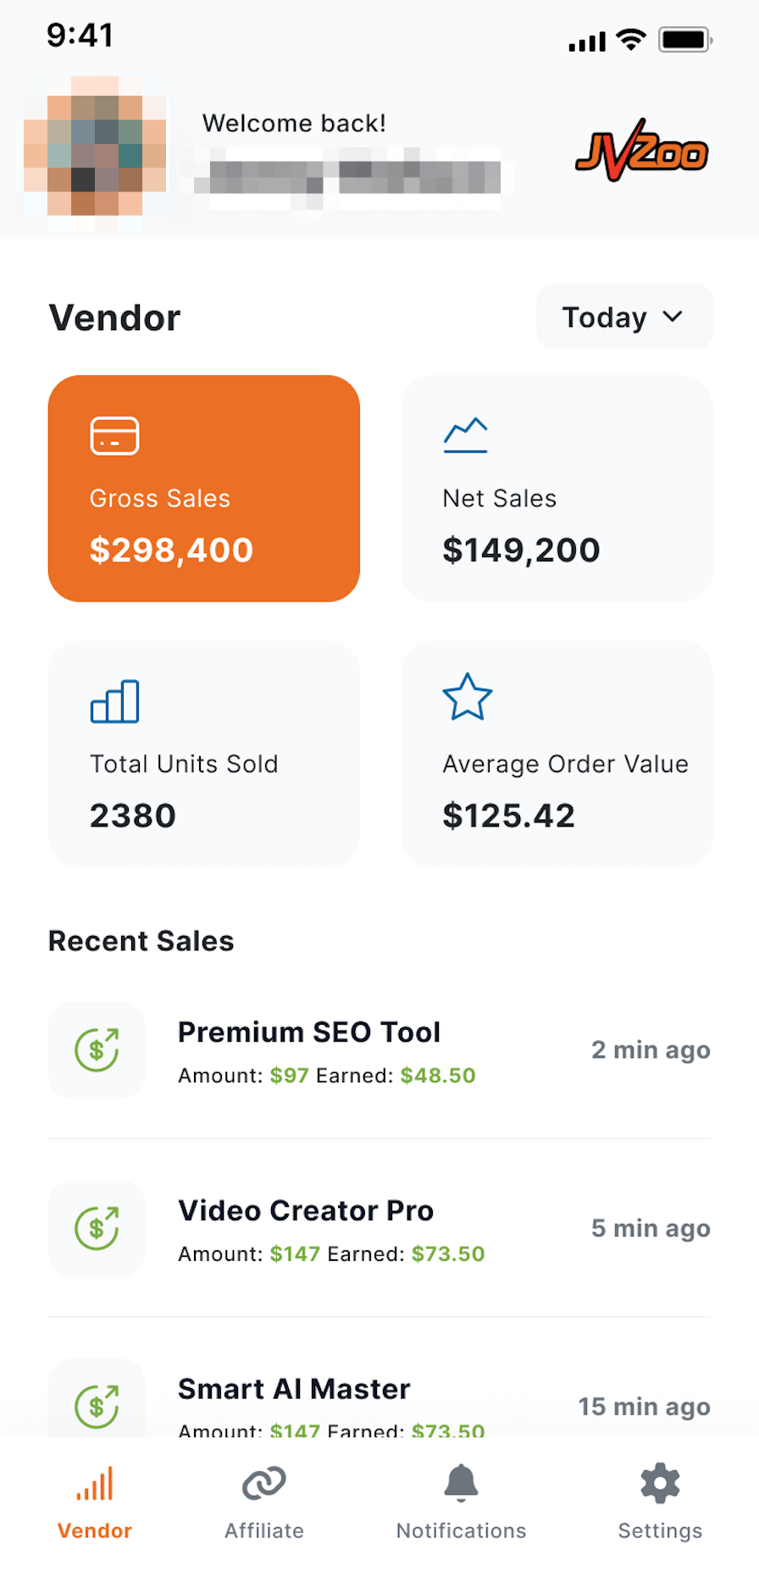
Task: Select the Vendor tab in bottom bar
Action: point(95,1502)
